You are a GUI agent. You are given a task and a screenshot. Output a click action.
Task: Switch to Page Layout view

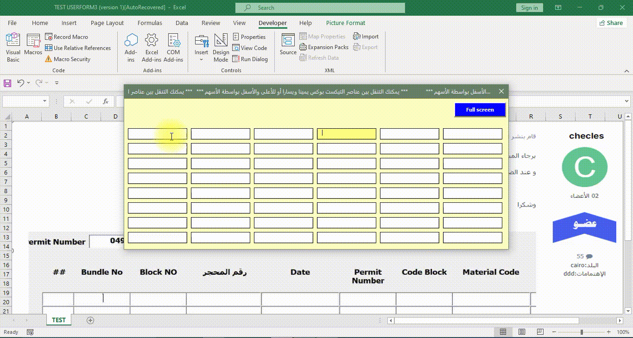522,332
